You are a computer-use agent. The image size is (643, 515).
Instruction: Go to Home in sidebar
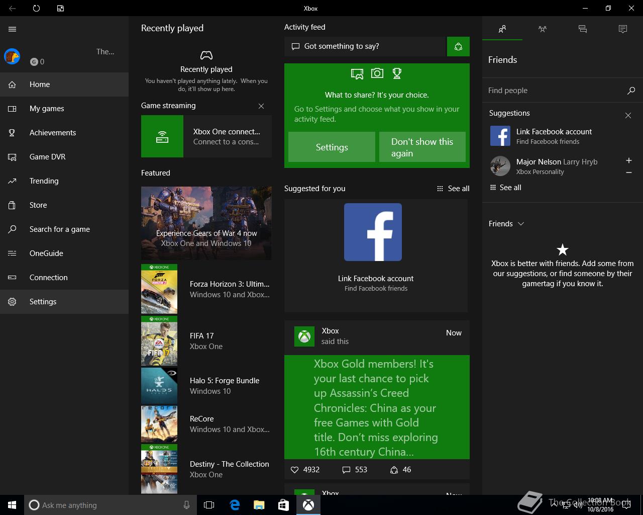64,84
